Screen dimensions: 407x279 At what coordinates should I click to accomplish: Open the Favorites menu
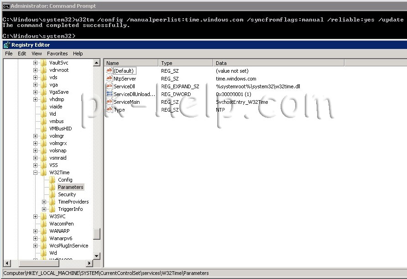click(57, 54)
